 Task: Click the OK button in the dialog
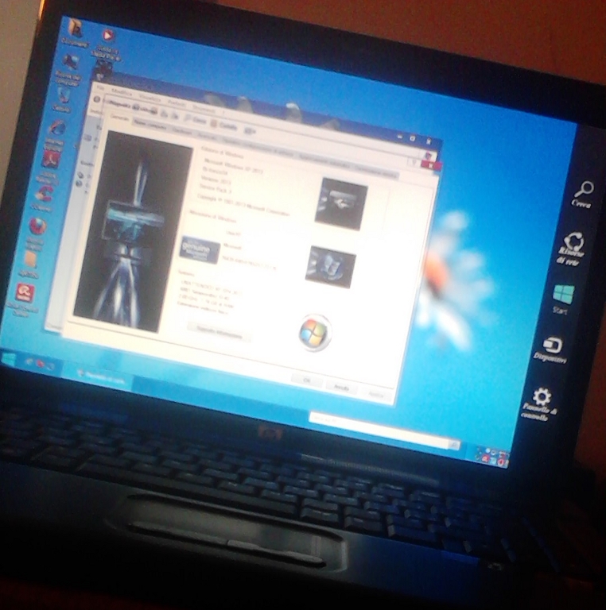(x=306, y=380)
